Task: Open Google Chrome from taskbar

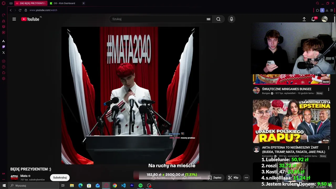Action: pyautogui.click(x=115, y=186)
